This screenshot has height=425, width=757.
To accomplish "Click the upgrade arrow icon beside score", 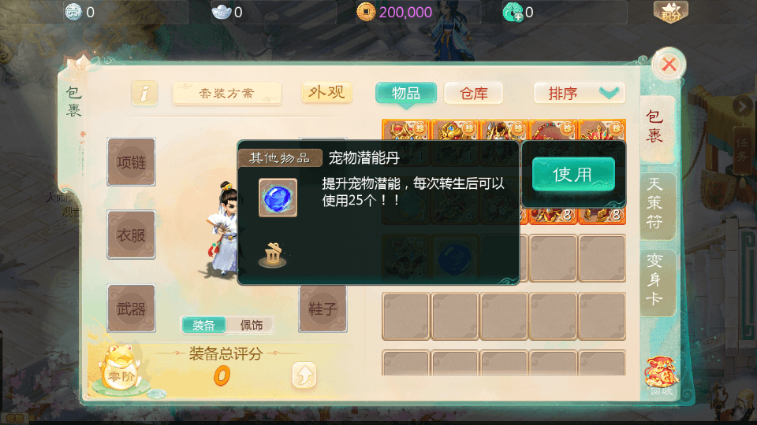I will click(304, 375).
